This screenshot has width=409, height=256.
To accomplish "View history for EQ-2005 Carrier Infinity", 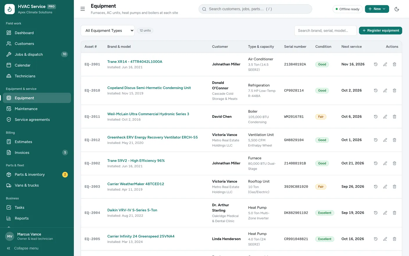I will click(x=376, y=239).
